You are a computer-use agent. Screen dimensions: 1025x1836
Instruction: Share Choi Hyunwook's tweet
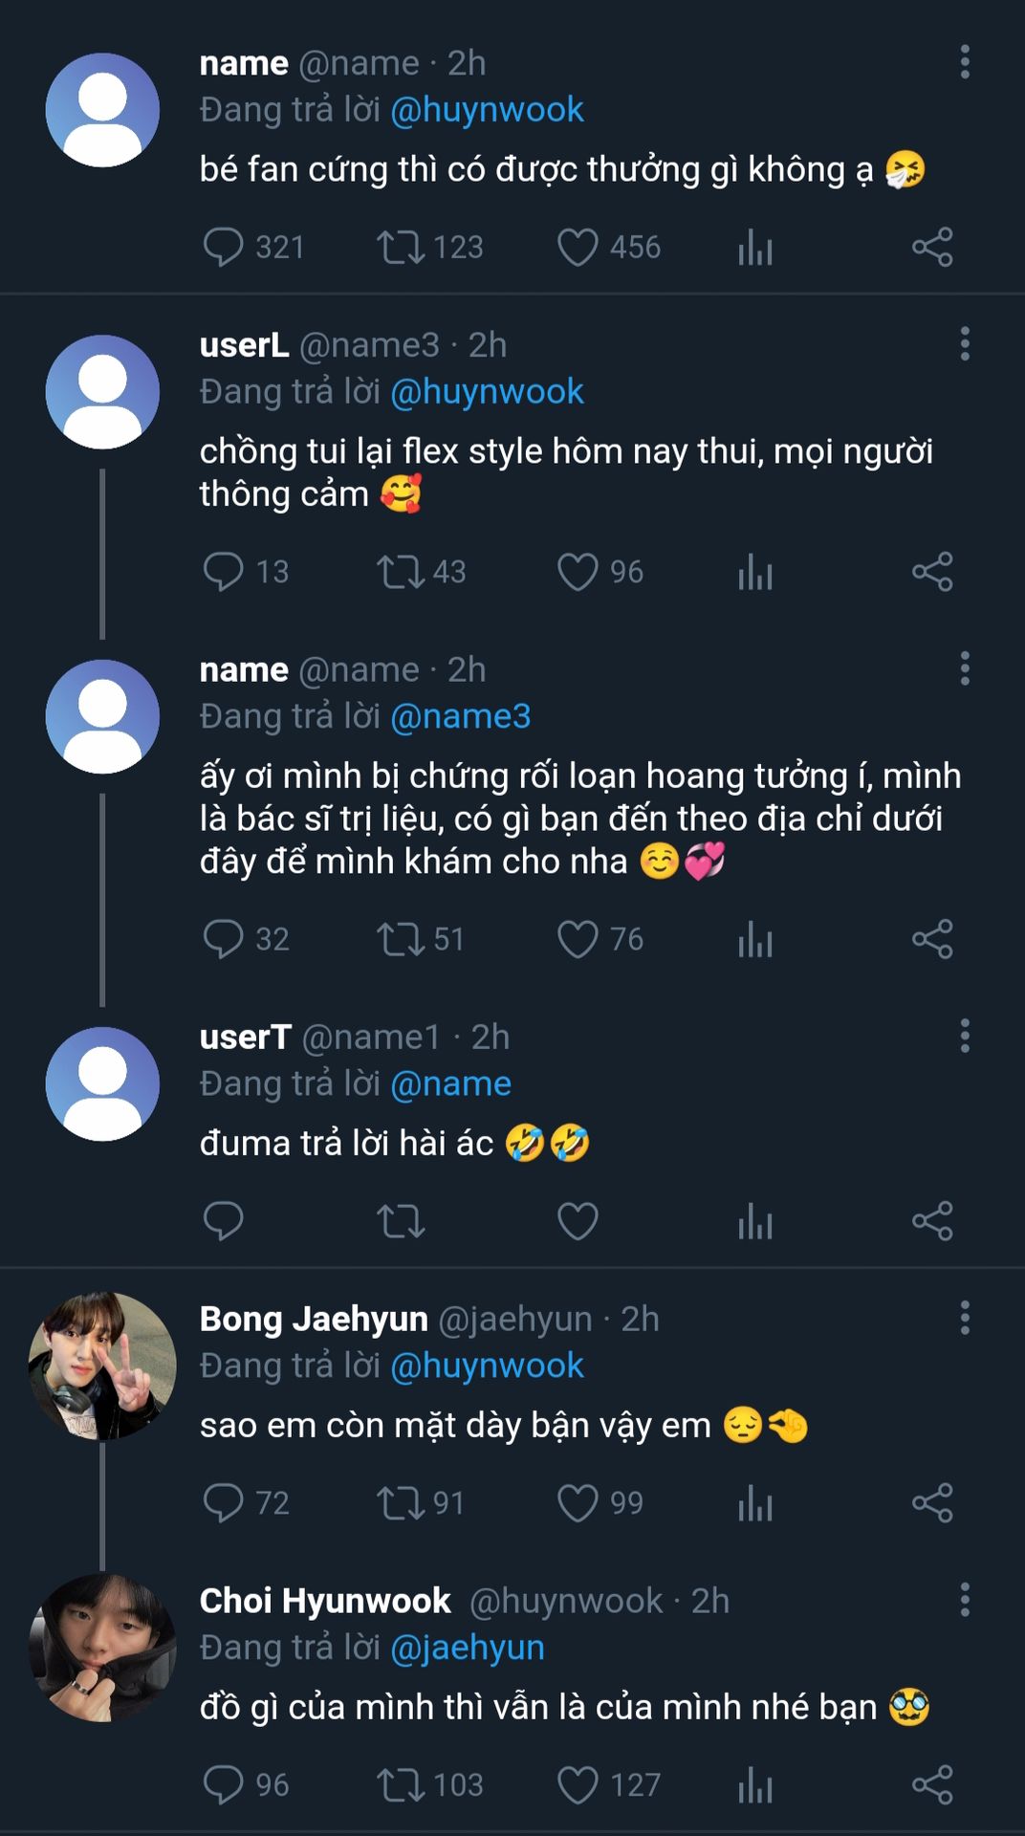point(932,1785)
